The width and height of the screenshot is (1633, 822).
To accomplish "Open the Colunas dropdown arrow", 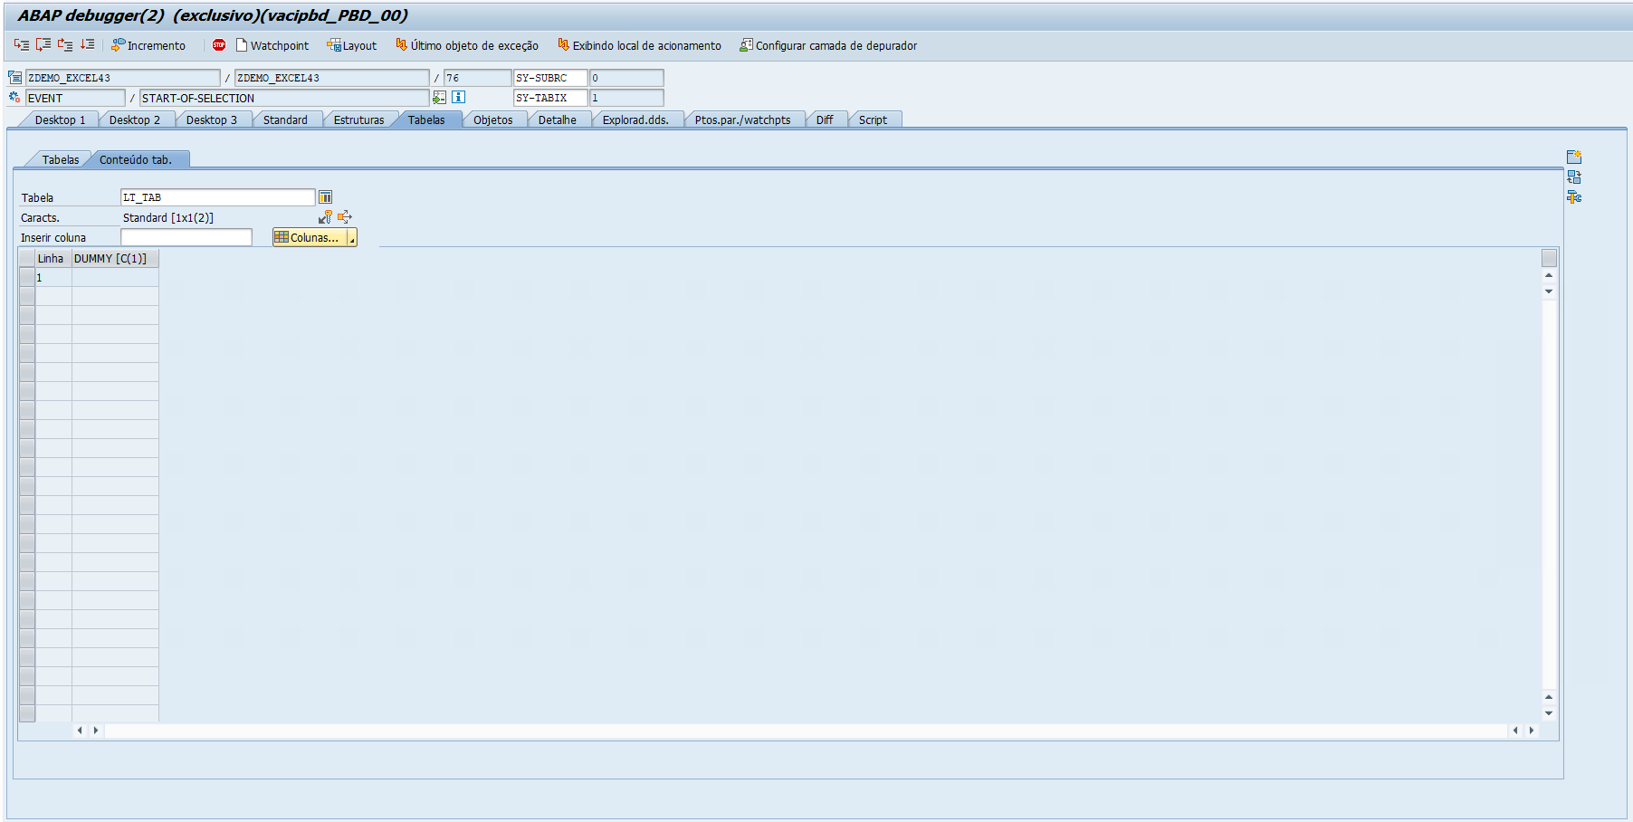I will [x=350, y=236].
